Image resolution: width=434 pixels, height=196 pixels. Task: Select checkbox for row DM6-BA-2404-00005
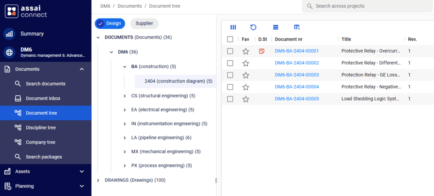[x=230, y=99]
